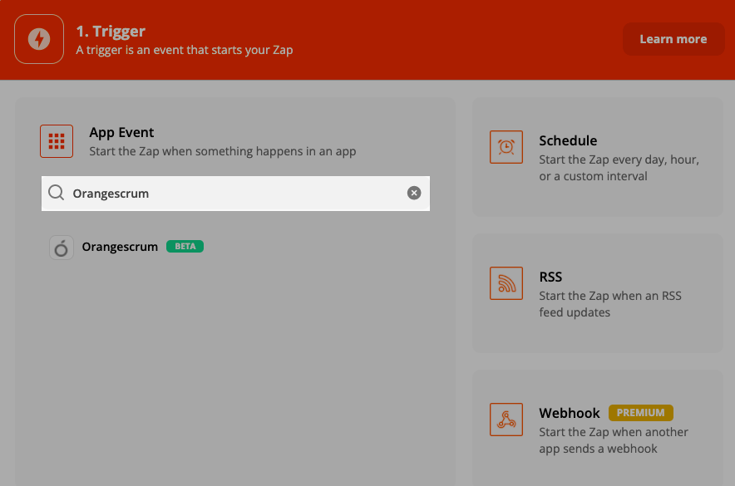
Task: Click the Webhook icon
Action: click(x=506, y=420)
